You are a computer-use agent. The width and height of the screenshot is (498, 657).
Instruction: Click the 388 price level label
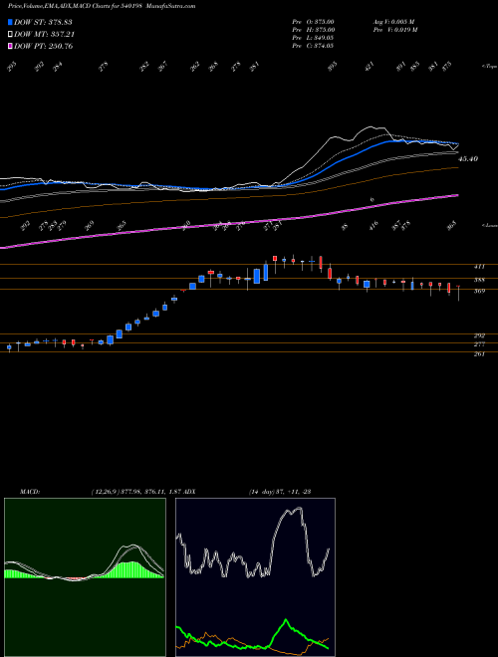point(479,280)
